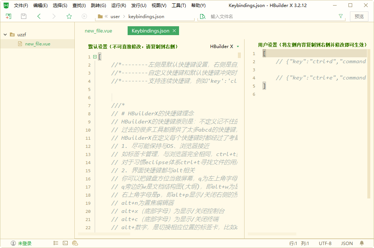The height and width of the screenshot is (248, 374).
Task: Click the folder icon in breadcrumb
Action: (100, 16)
